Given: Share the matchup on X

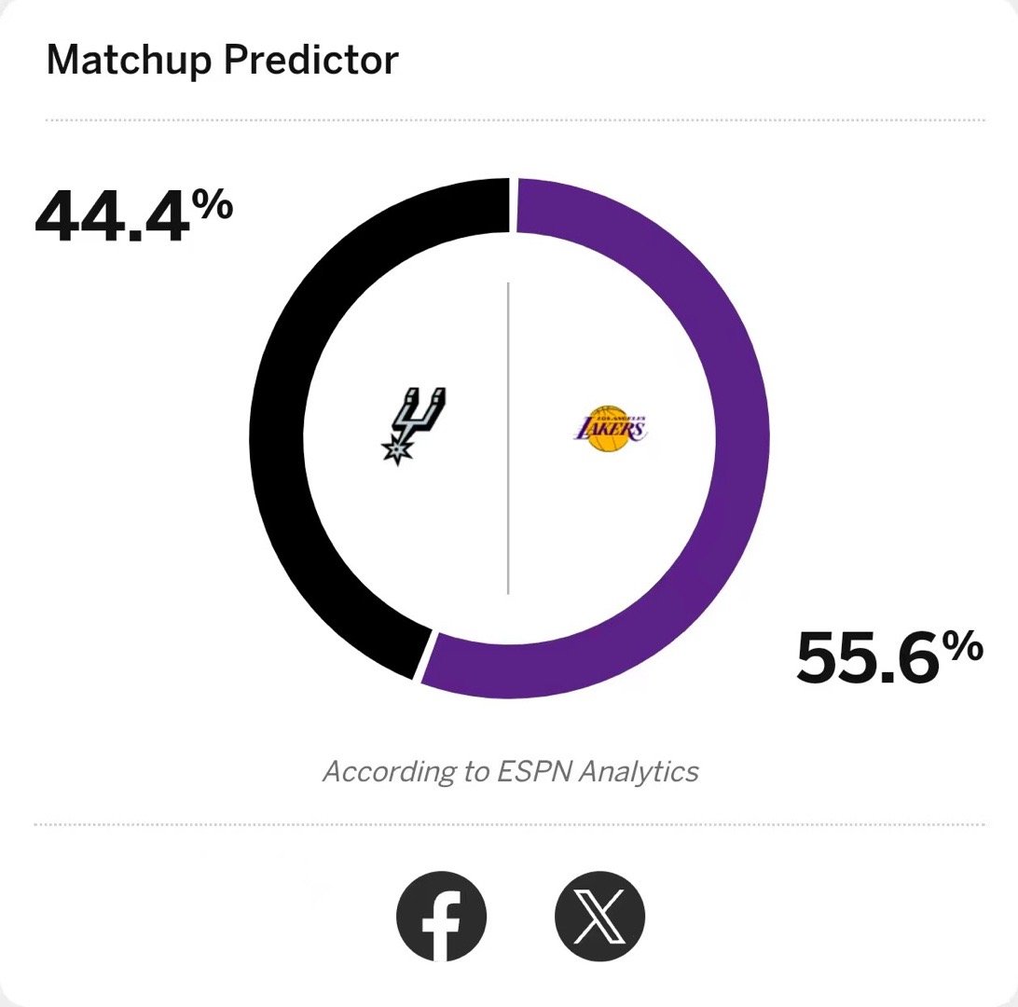Looking at the screenshot, I should pos(600,917).
